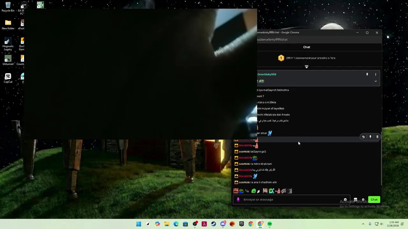
Task: Launch the Hogwarts Legacy desktop shortcut
Action: pos(8,44)
